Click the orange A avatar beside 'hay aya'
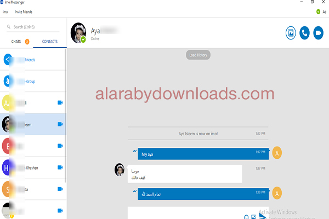329x219 pixels. tap(277, 153)
